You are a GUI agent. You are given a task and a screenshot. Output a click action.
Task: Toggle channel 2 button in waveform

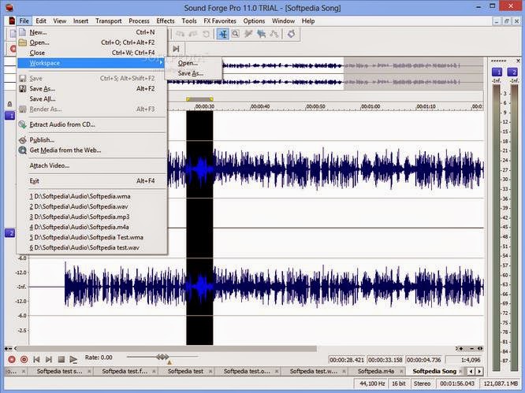[x=10, y=233]
